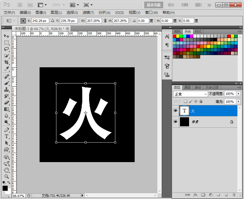
Task: Toggle lock position
Action: pyautogui.click(x=196, y=101)
